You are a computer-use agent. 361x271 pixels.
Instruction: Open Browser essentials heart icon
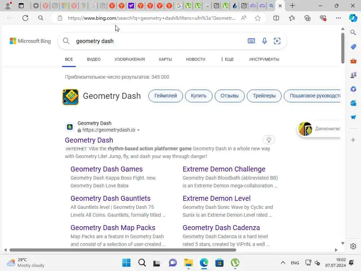click(x=323, y=18)
